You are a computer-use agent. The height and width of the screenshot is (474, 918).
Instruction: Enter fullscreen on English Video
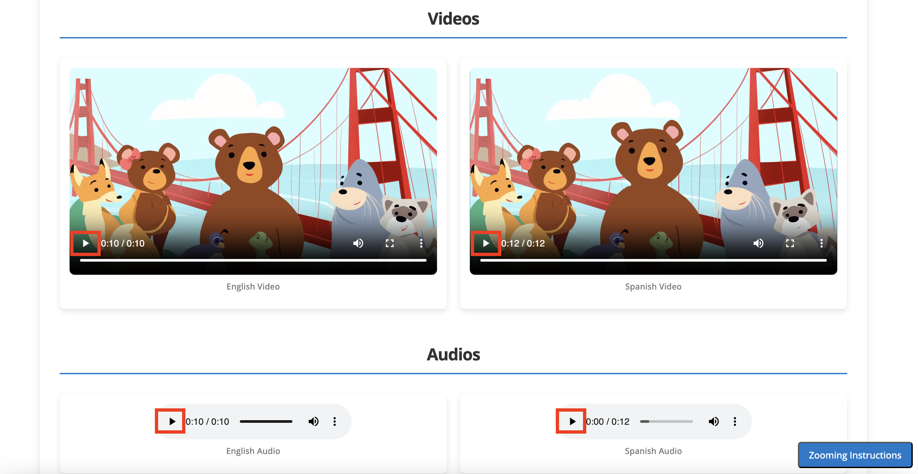click(389, 243)
